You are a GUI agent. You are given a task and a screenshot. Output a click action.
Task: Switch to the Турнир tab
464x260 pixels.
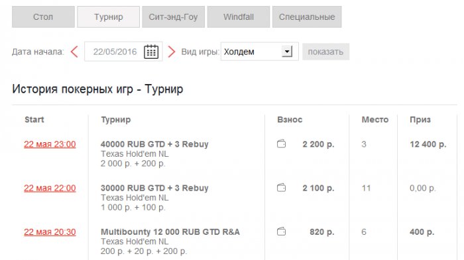click(x=108, y=17)
